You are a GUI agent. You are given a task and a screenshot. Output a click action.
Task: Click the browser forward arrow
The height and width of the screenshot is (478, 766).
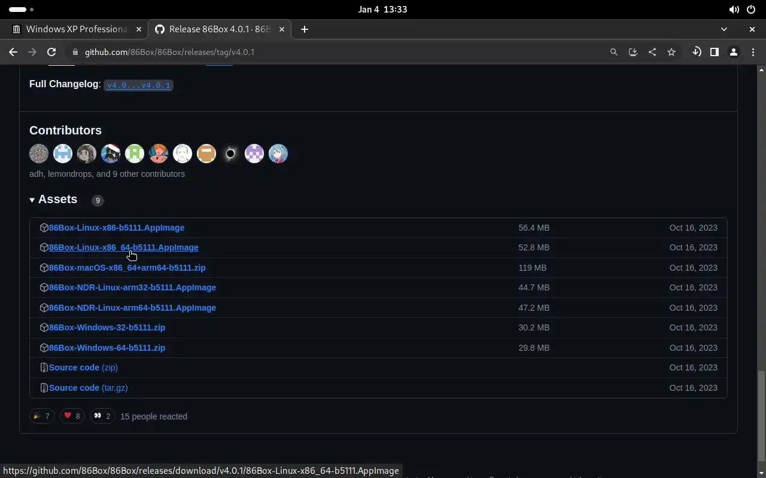click(x=32, y=52)
